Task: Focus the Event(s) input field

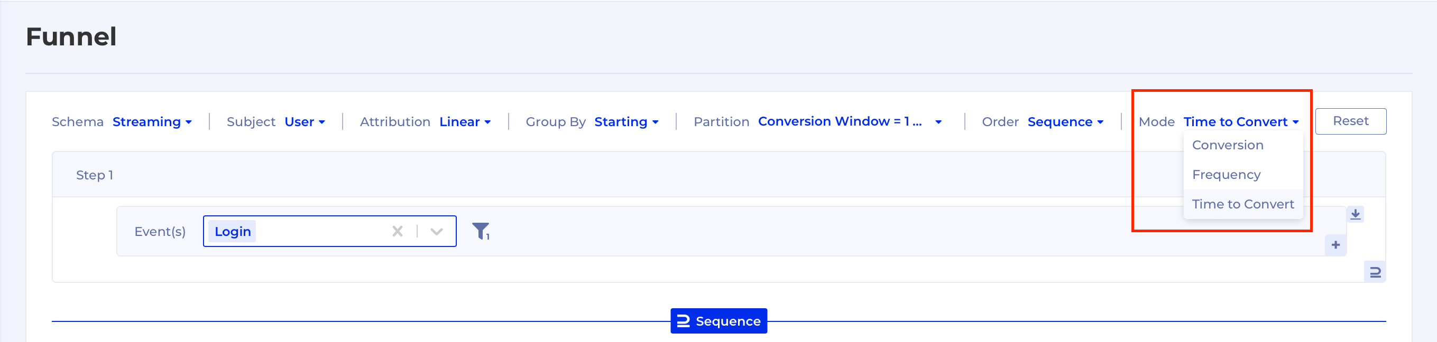Action: point(330,231)
